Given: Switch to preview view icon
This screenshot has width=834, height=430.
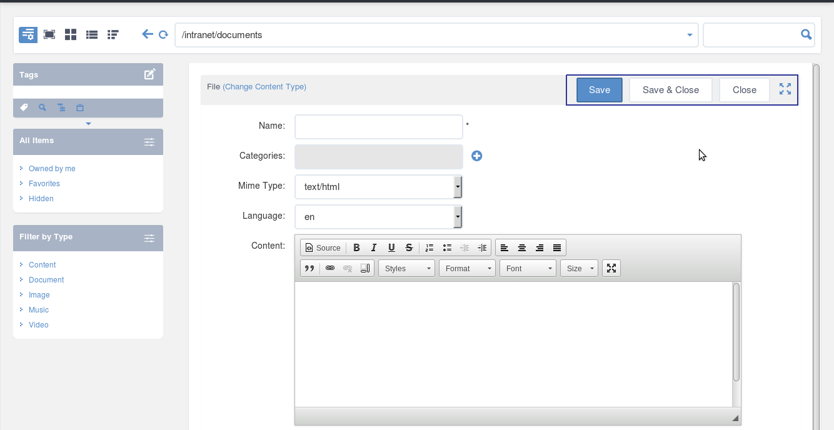Looking at the screenshot, I should (49, 34).
